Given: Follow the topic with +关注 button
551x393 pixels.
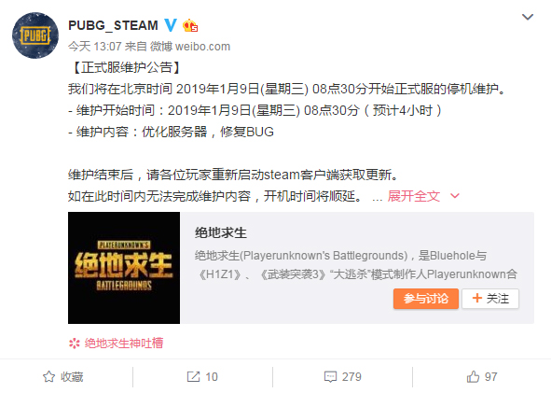Looking at the screenshot, I should 490,299.
